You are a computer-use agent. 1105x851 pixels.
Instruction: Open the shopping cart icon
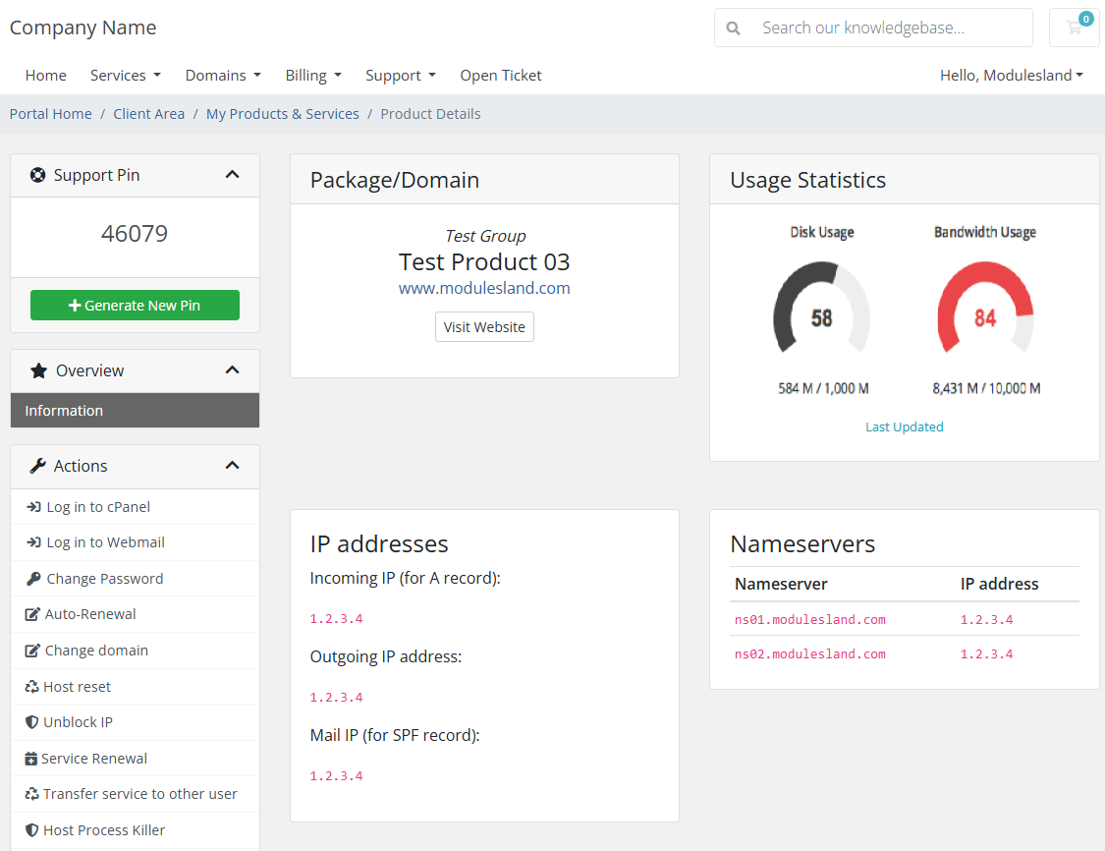[1074, 28]
